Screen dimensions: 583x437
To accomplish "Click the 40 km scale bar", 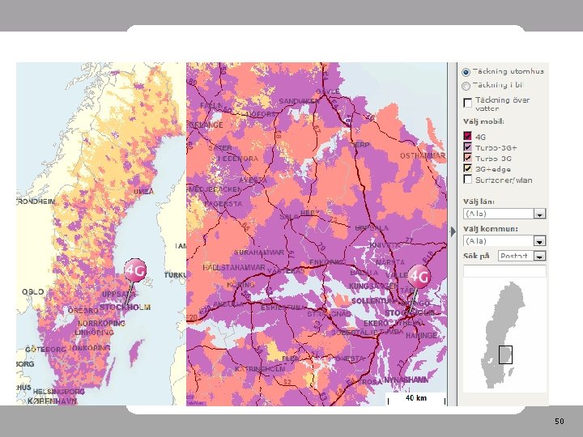I will tap(416, 399).
